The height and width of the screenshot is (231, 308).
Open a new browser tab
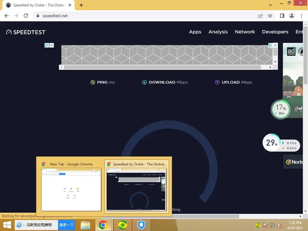coord(81,5)
